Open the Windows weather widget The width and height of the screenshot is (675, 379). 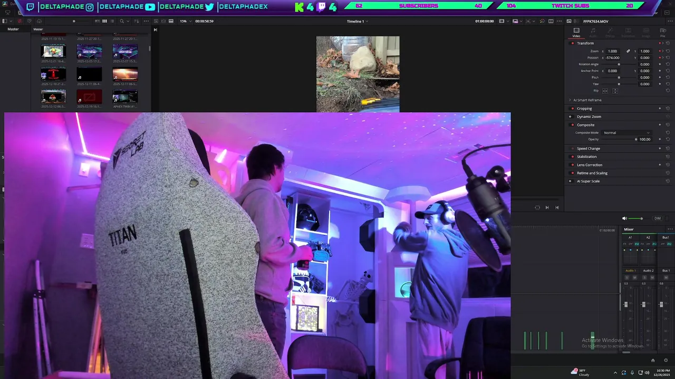580,372
